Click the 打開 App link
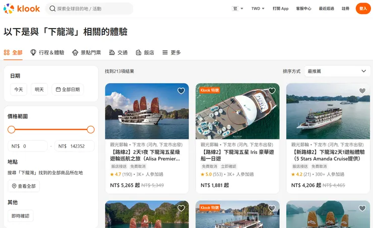Screen dimensions: 373x228 280,9
